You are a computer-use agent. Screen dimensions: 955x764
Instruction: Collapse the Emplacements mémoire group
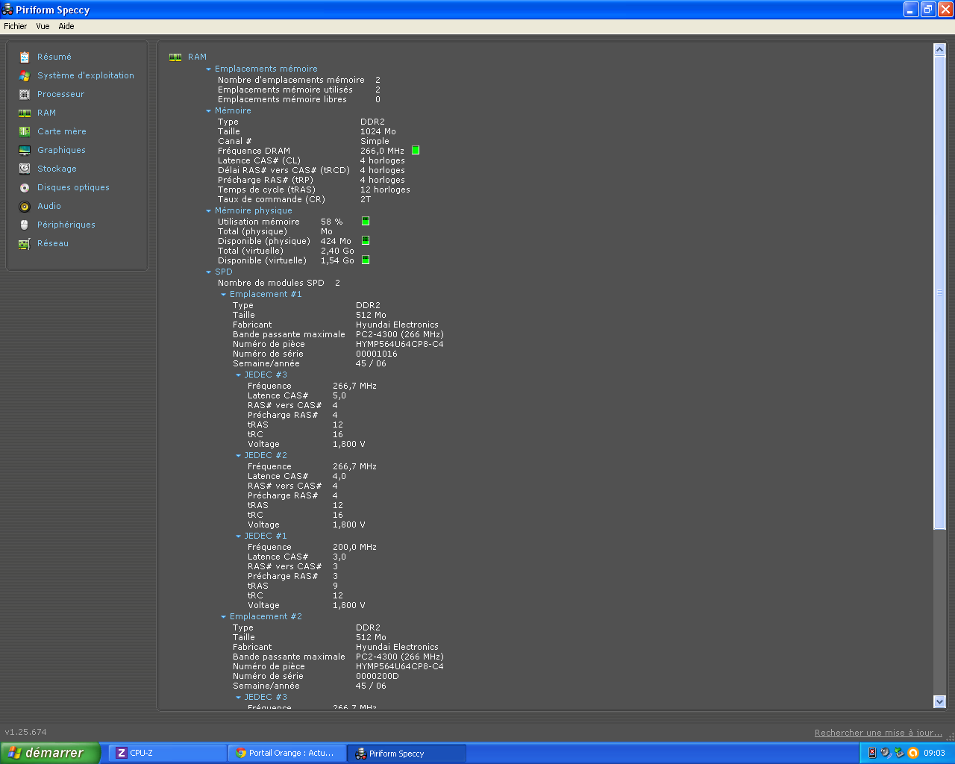(209, 69)
